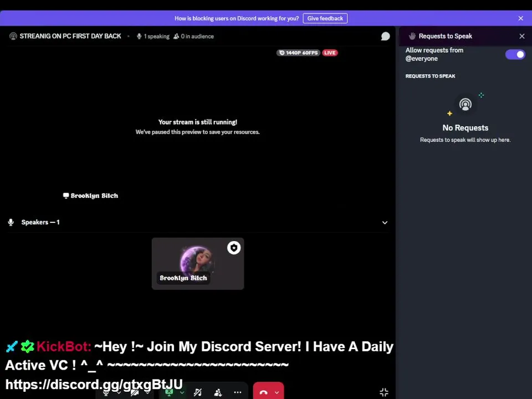Click the stage icon in No Requests placeholder
Viewport: 532px width, 399px height.
(x=465, y=104)
